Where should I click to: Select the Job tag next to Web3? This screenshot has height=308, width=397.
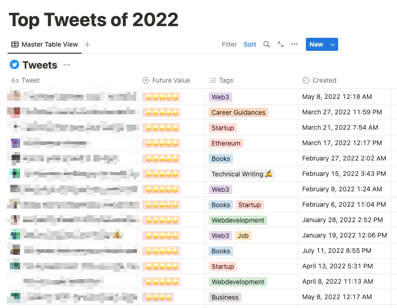point(243,236)
